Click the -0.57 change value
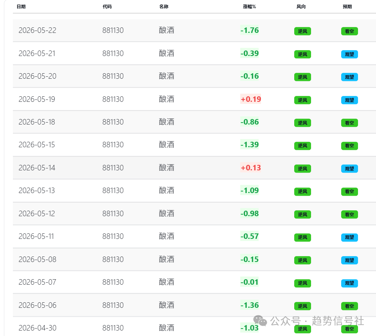The width and height of the screenshot is (376, 336). point(250,237)
